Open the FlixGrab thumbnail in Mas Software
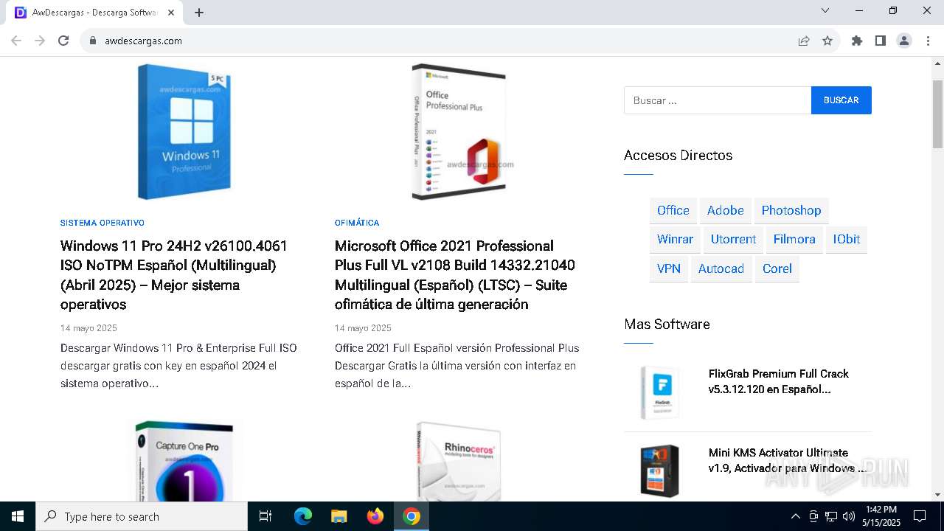This screenshot has width=944, height=531. coord(660,392)
